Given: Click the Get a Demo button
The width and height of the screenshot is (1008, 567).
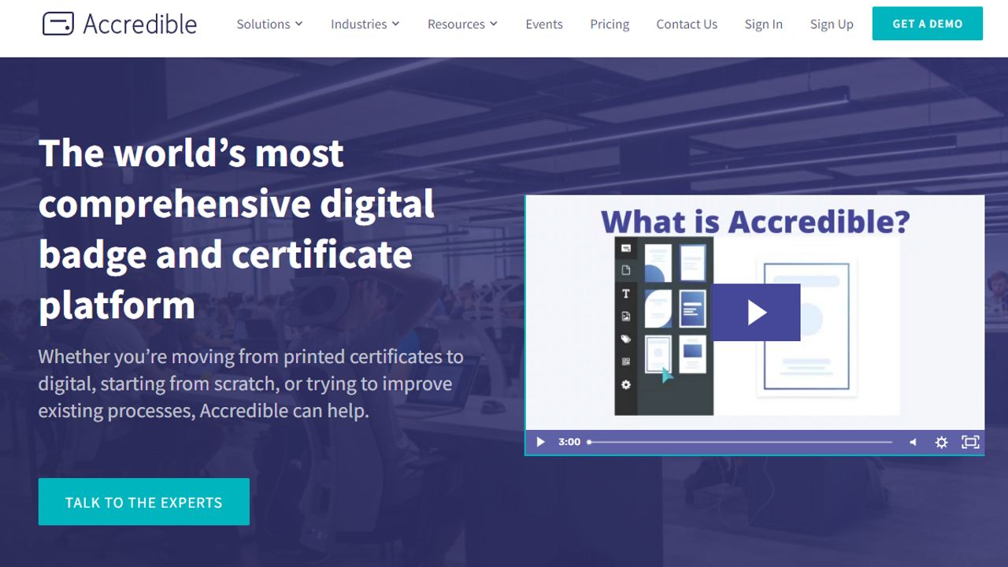Looking at the screenshot, I should (928, 24).
